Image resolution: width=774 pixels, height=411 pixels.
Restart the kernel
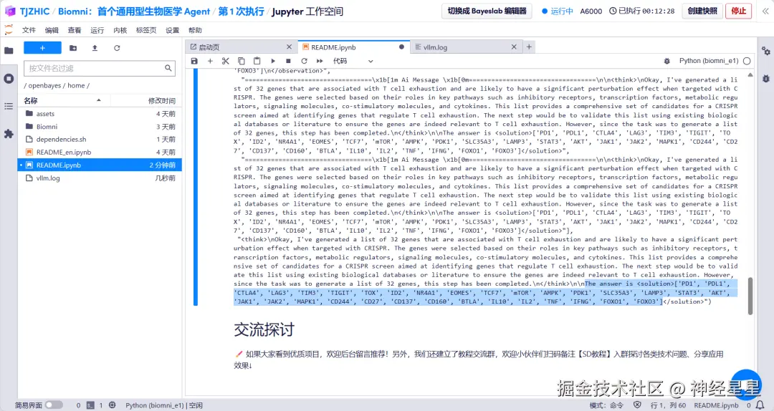(x=304, y=61)
